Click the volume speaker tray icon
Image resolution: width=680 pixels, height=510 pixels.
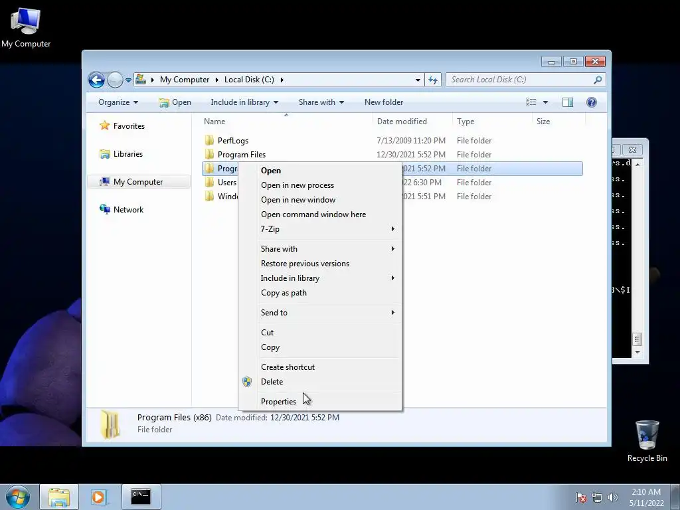(613, 497)
